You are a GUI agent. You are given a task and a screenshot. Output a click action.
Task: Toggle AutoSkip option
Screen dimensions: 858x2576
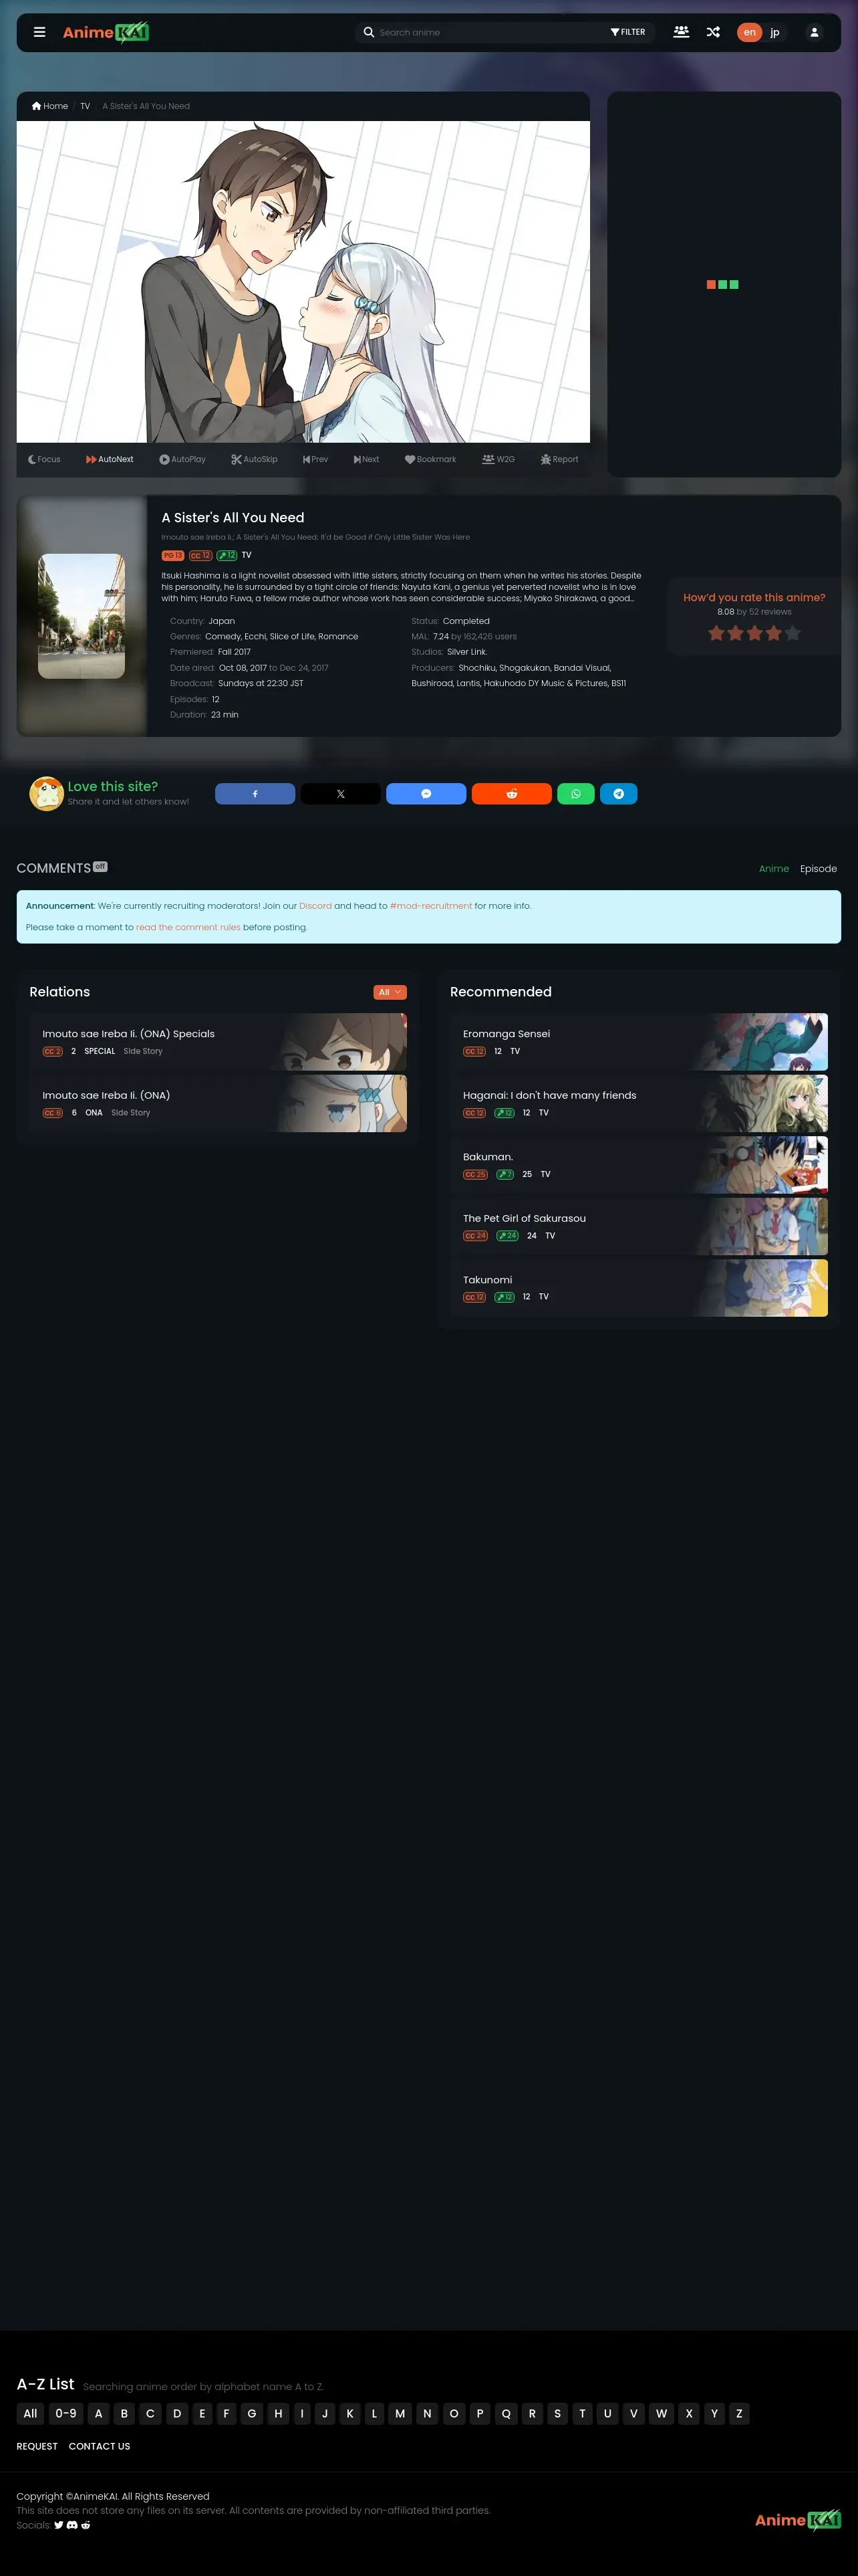pyautogui.click(x=255, y=459)
